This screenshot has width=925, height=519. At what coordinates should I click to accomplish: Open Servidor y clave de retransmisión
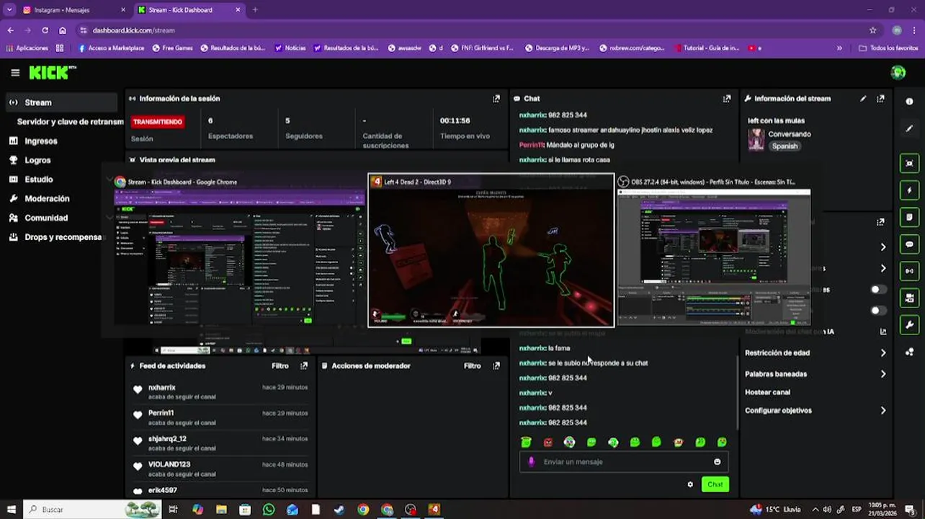(70, 122)
